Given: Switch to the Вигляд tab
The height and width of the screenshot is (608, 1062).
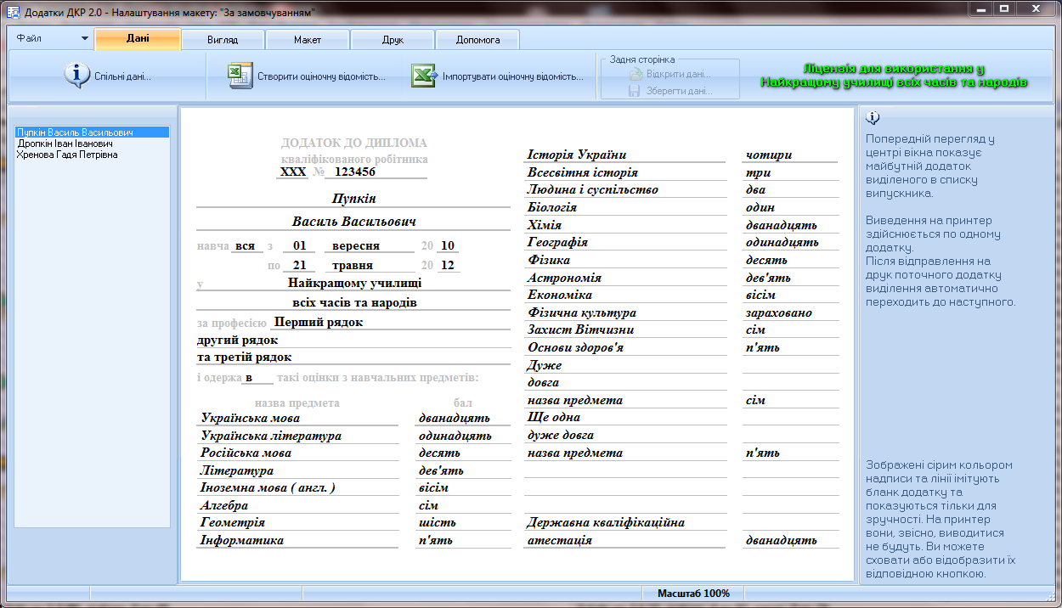Looking at the screenshot, I should [223, 40].
